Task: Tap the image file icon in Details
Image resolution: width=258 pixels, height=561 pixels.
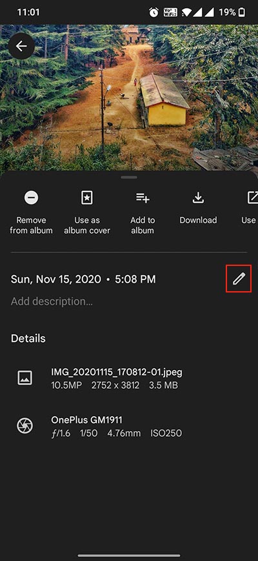Action: (25, 378)
